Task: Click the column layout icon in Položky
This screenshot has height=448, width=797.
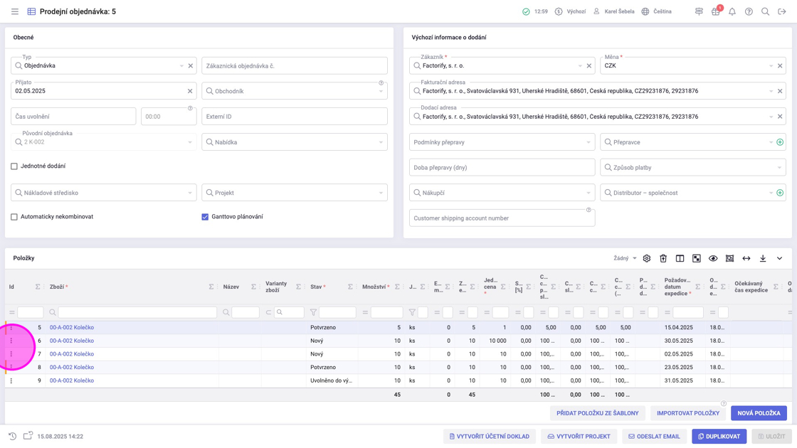Action: (x=680, y=259)
